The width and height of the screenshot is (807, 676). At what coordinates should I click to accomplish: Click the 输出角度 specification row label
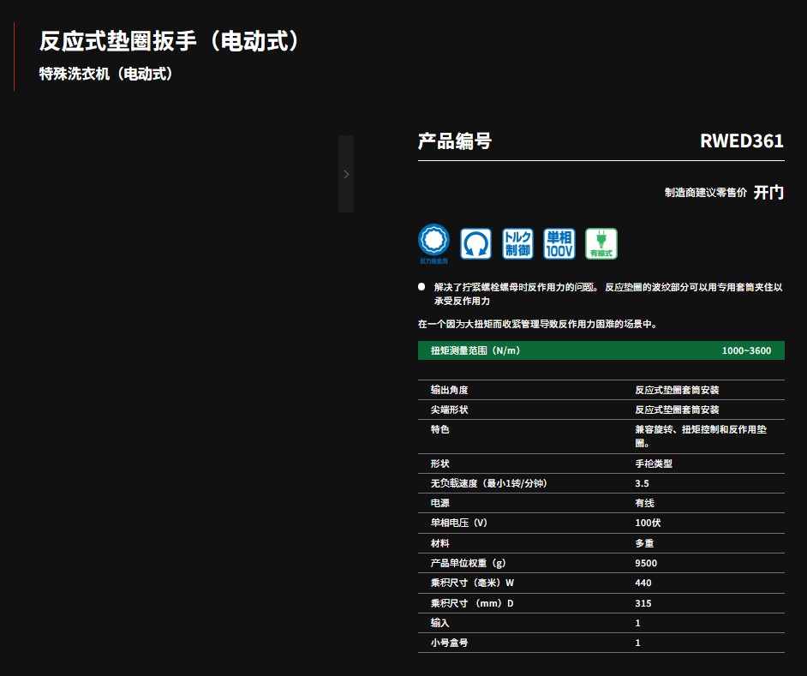point(450,390)
